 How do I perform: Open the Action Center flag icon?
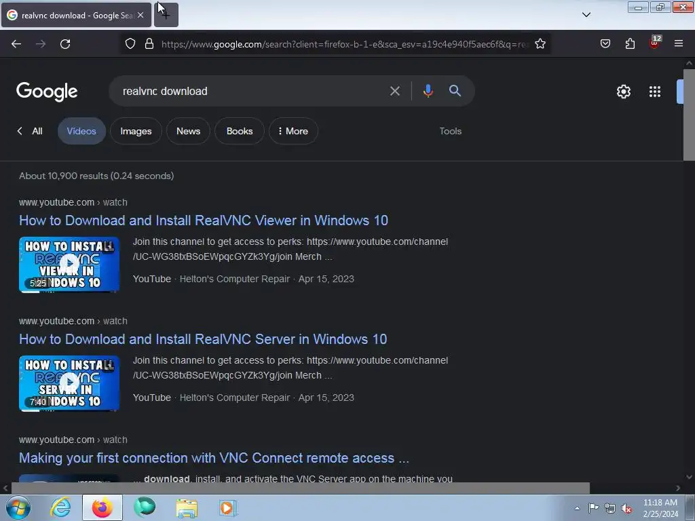593,508
